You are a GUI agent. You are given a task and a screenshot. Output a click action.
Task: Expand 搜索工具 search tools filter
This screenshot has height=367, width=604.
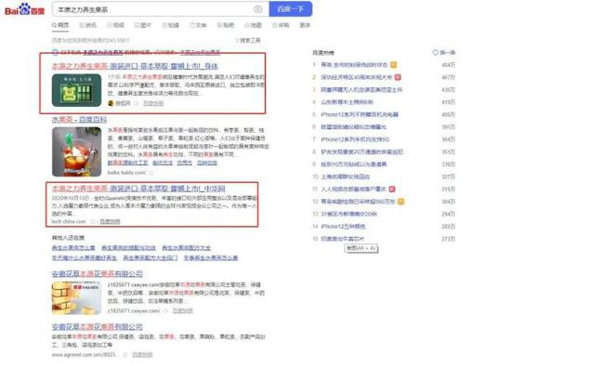click(248, 40)
